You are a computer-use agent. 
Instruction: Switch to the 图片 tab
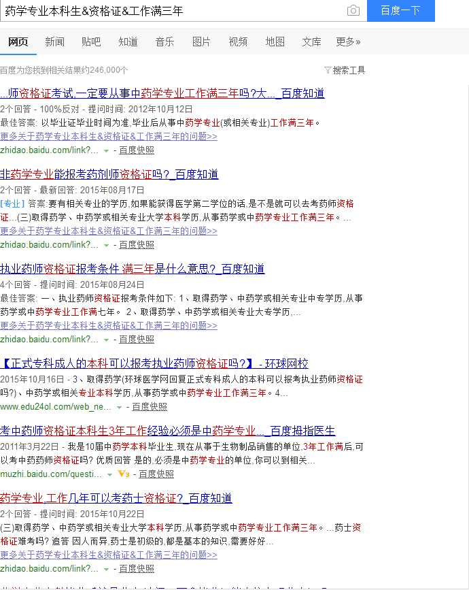click(201, 42)
